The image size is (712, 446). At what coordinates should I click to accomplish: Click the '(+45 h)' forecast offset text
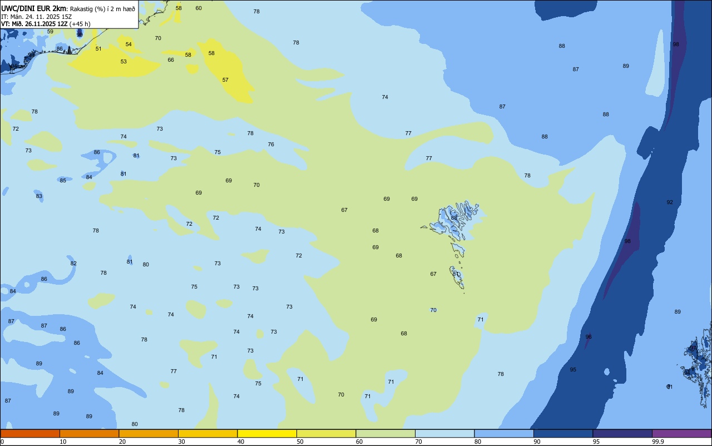[80, 24]
